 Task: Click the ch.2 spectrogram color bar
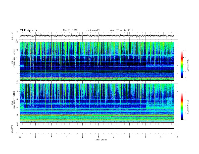[x=182, y=106]
